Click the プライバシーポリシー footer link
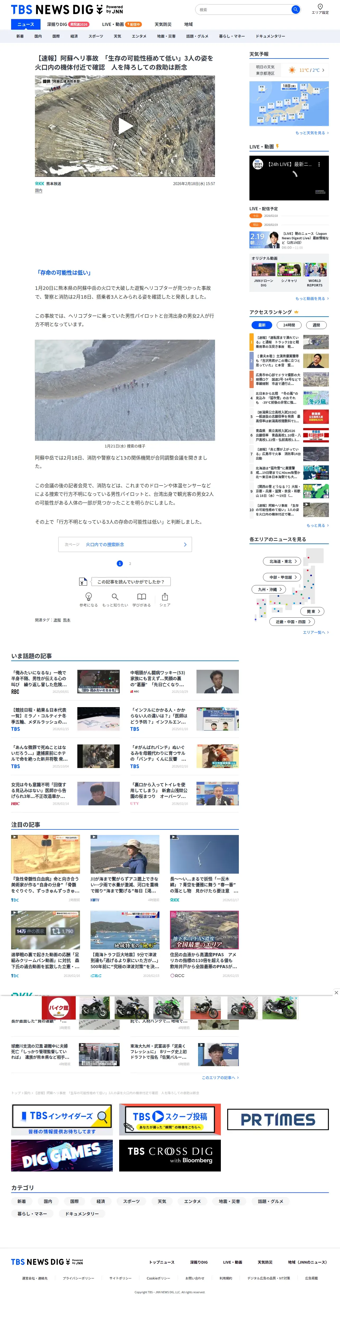Image resolution: width=340 pixels, height=1329 pixels. pyautogui.click(x=78, y=1278)
